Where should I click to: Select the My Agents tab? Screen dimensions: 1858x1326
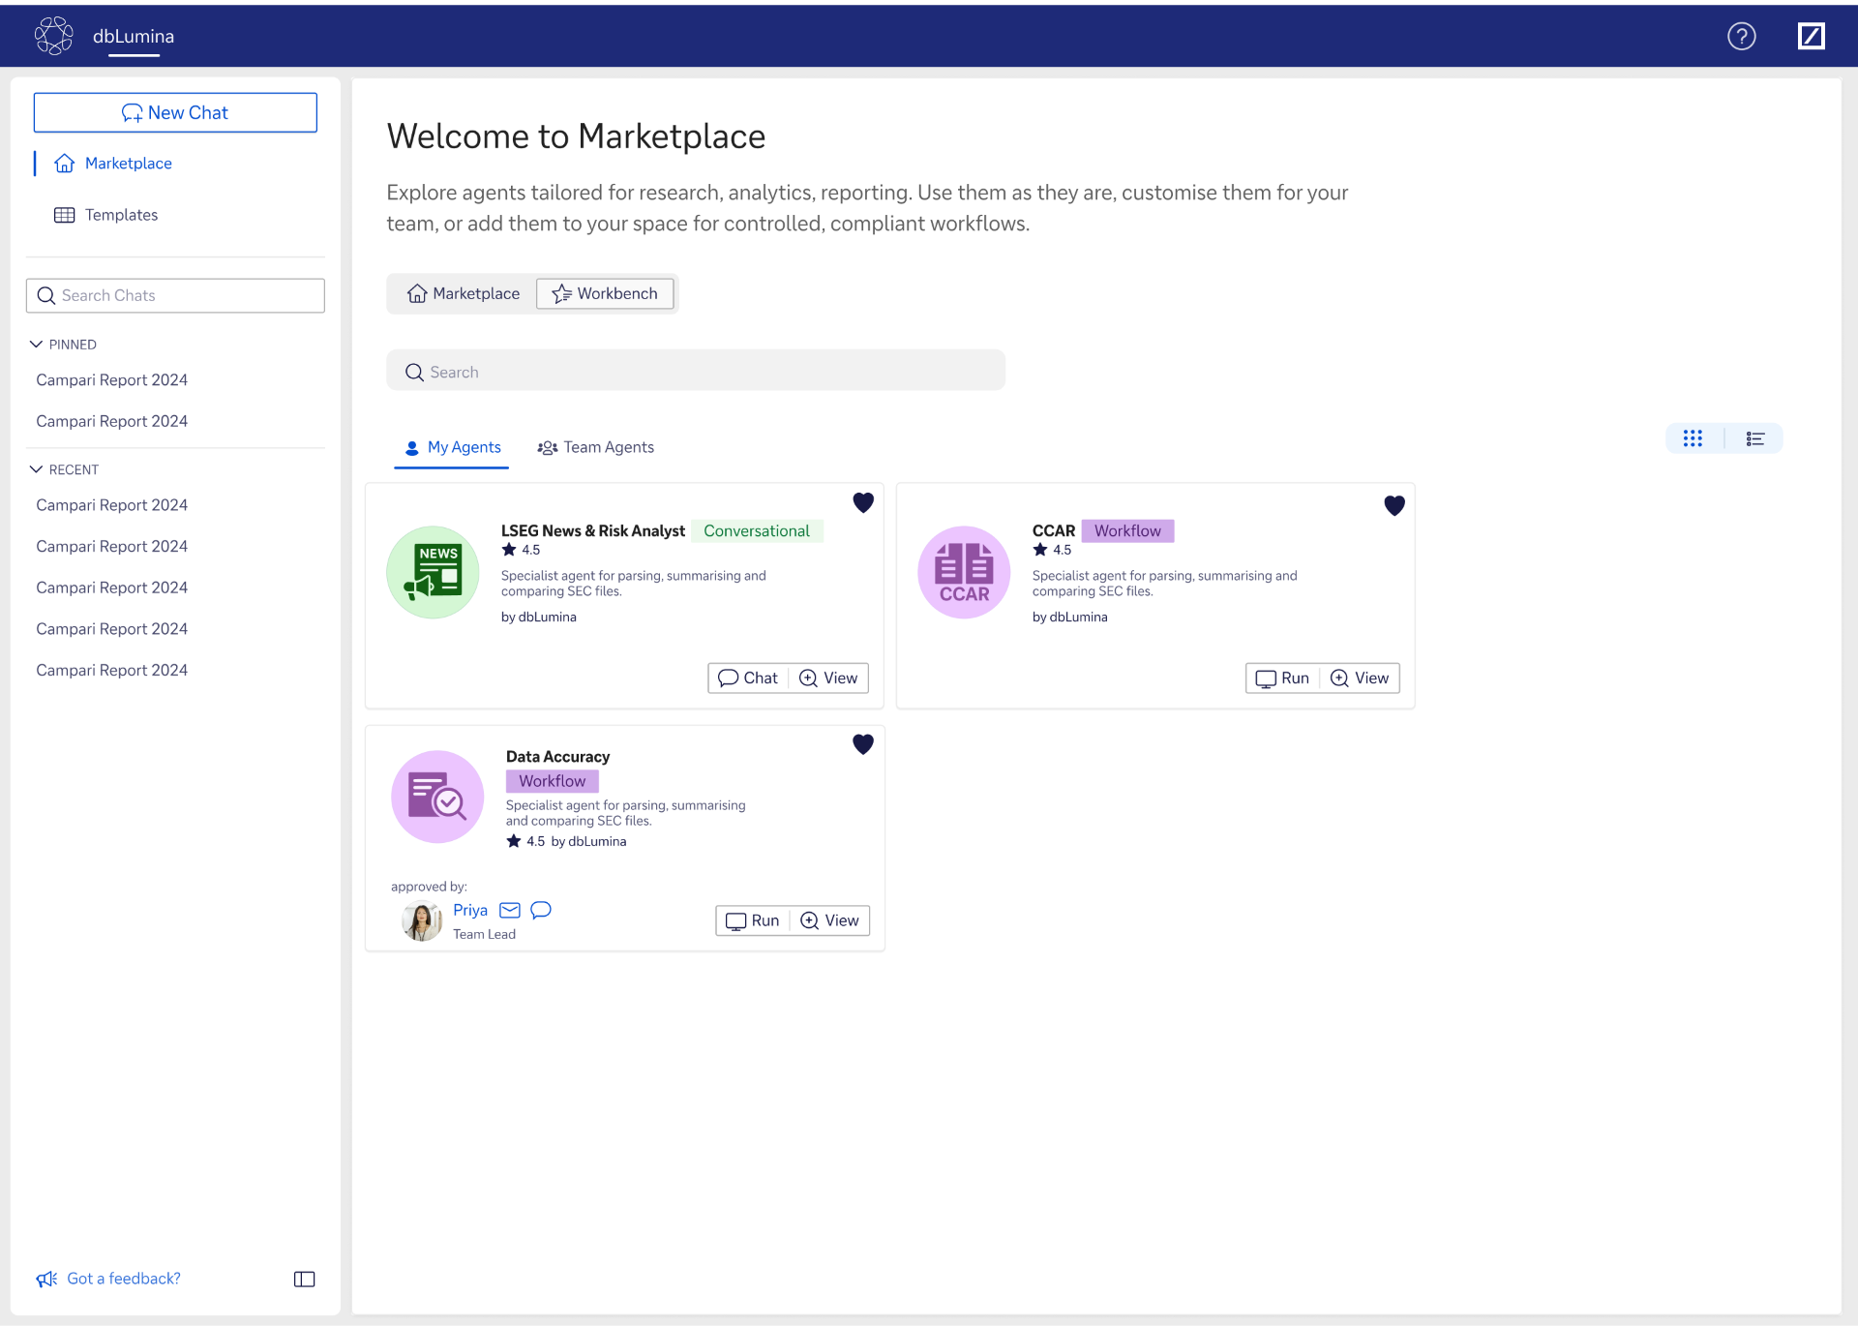coord(452,447)
